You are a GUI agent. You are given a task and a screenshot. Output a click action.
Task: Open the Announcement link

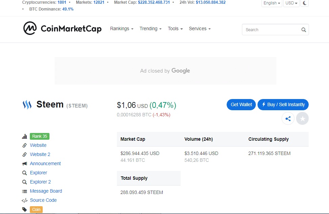pos(45,163)
